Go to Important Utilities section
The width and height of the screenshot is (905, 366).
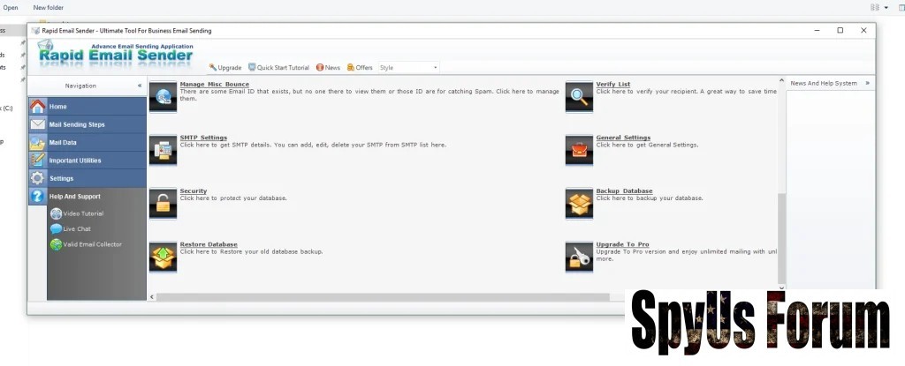coord(75,161)
